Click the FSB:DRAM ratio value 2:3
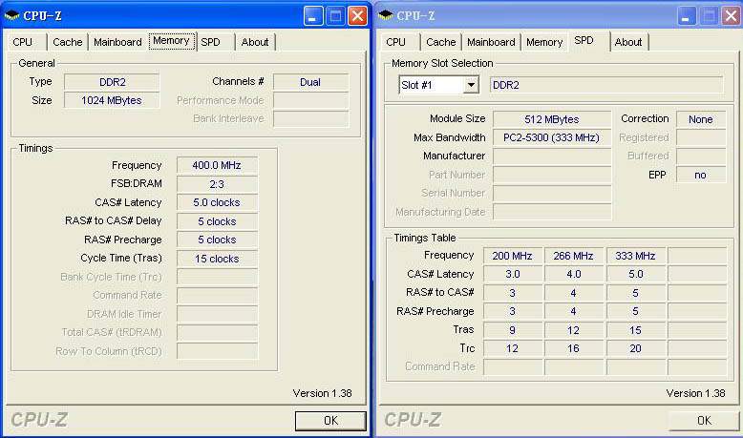This screenshot has height=438, width=743. pyautogui.click(x=217, y=184)
